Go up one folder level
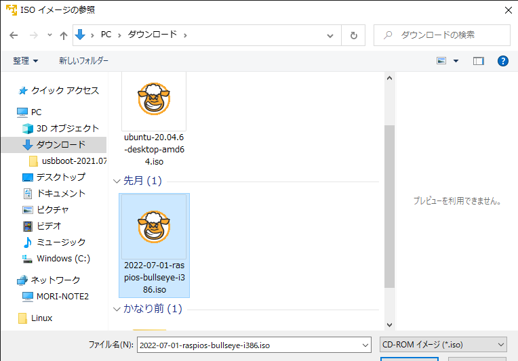 tap(64, 35)
